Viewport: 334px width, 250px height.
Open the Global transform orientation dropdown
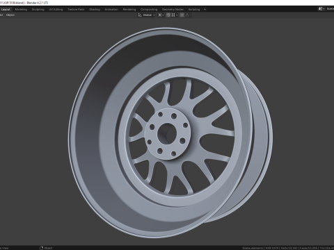click(147, 15)
